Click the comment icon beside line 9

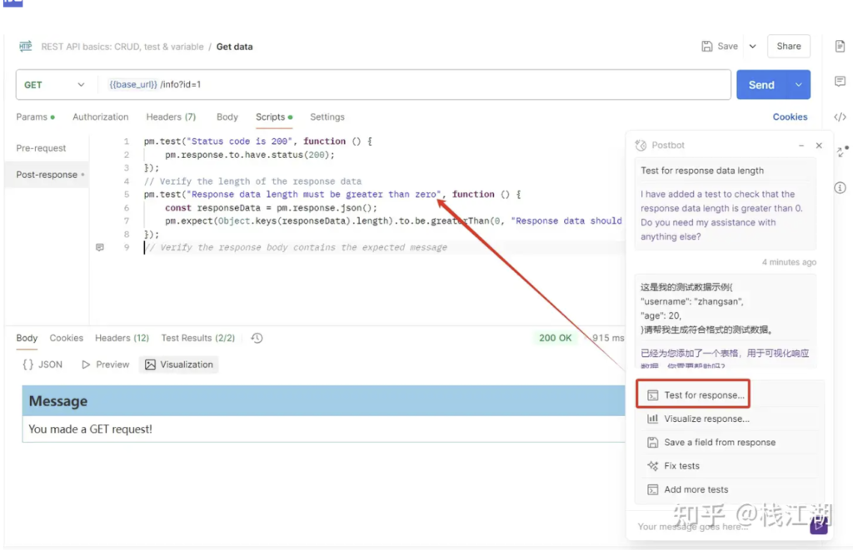click(100, 248)
